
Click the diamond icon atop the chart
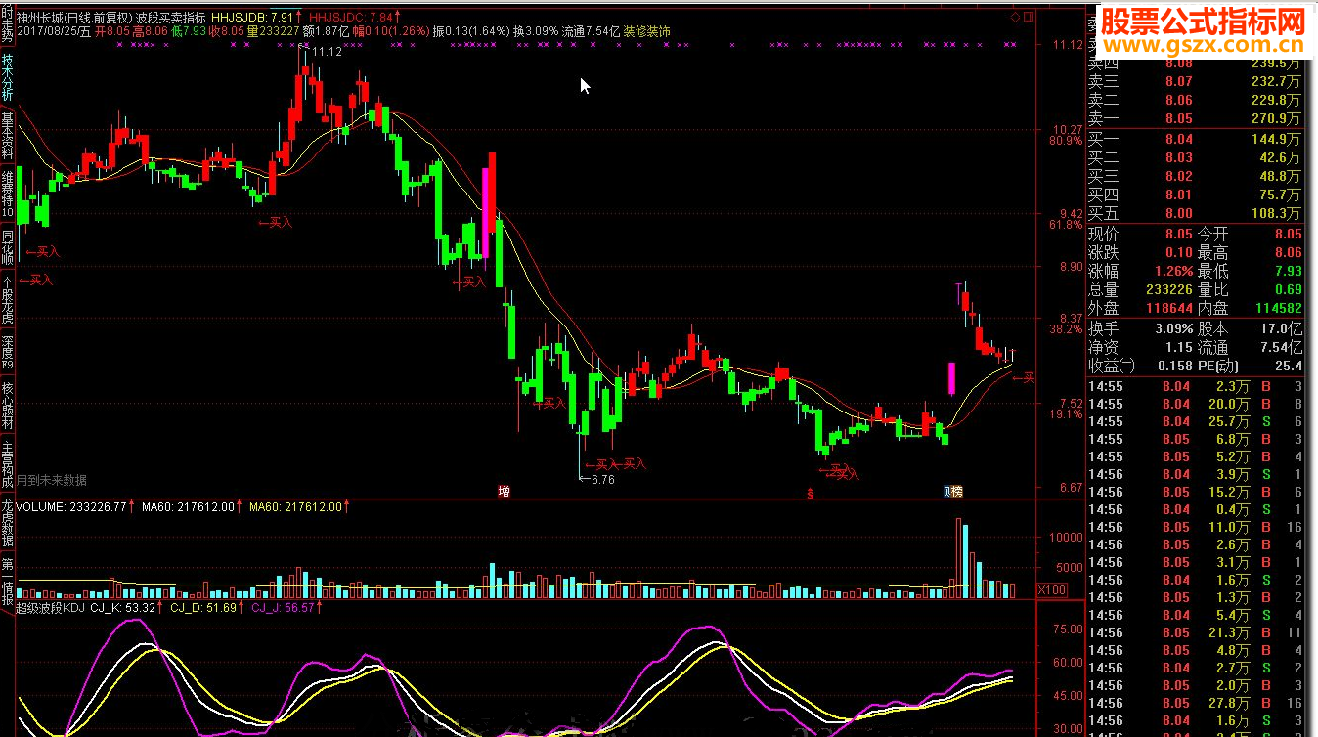pyautogui.click(x=1015, y=18)
